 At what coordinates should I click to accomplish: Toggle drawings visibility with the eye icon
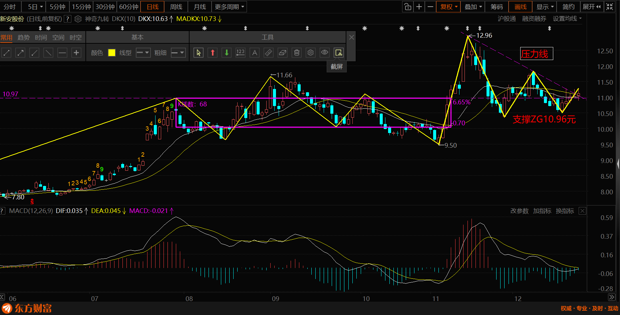point(325,53)
